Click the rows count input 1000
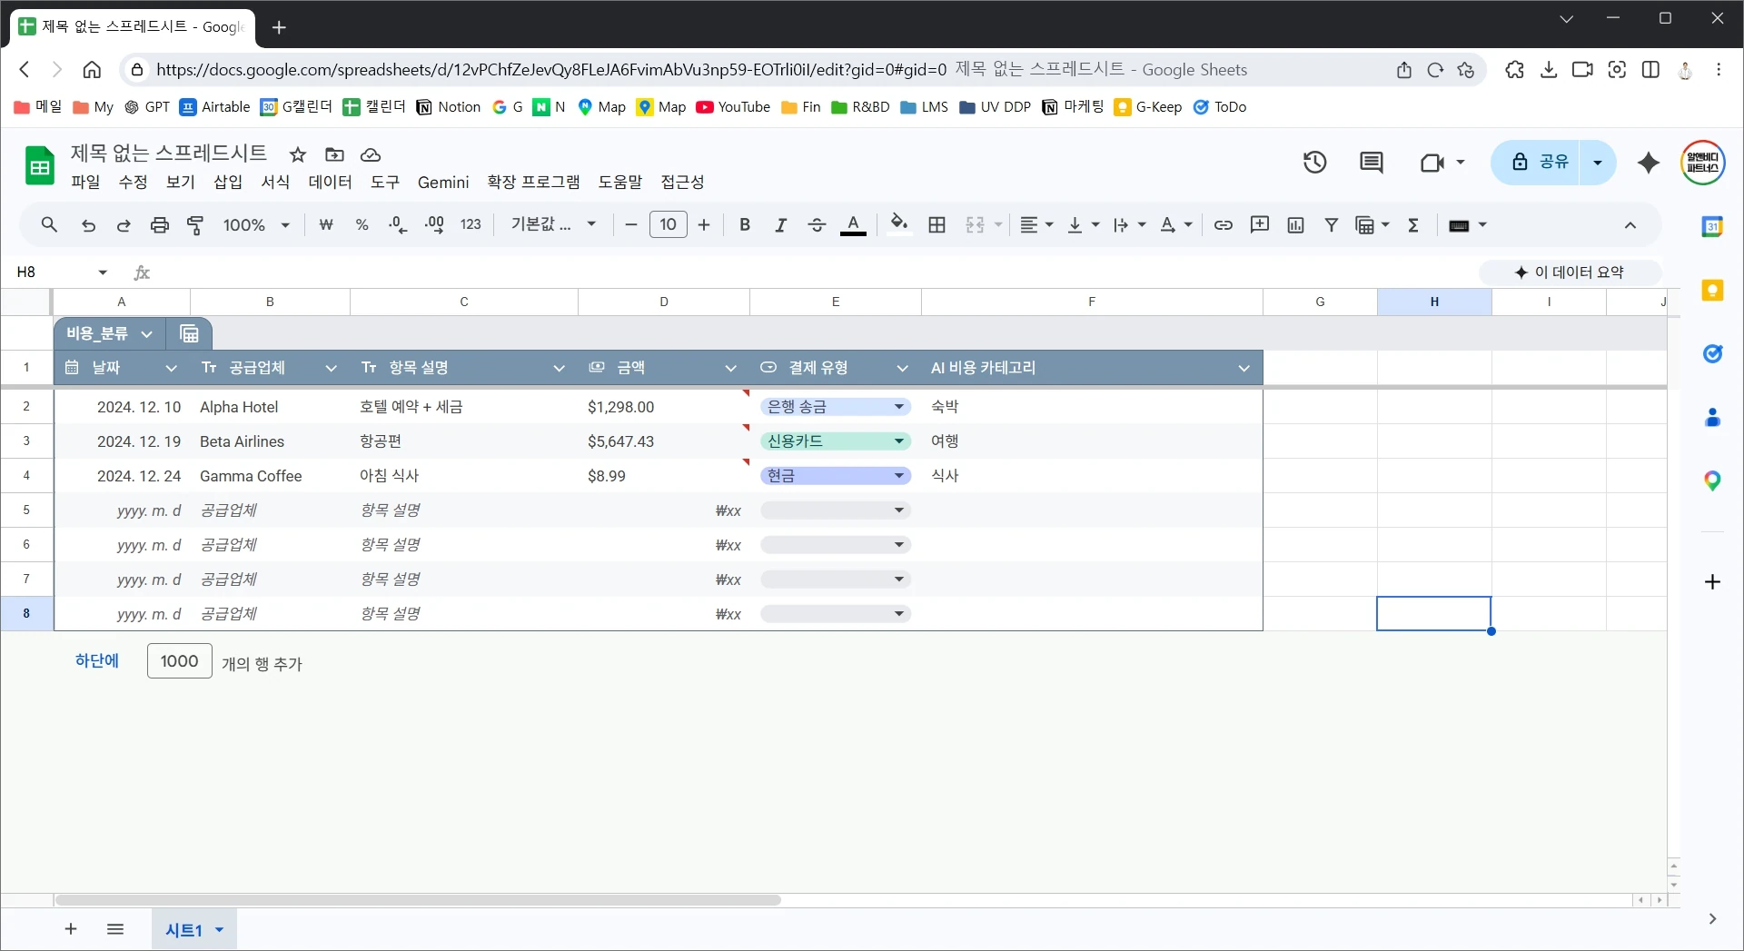The width and height of the screenshot is (1744, 951). click(x=180, y=660)
